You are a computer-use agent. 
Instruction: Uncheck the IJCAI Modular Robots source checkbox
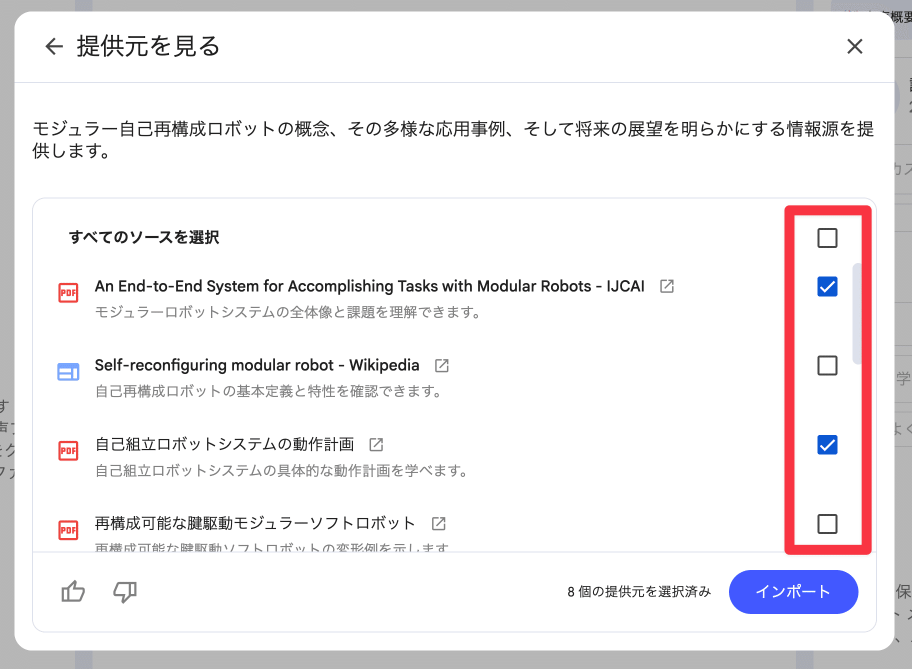[827, 286]
